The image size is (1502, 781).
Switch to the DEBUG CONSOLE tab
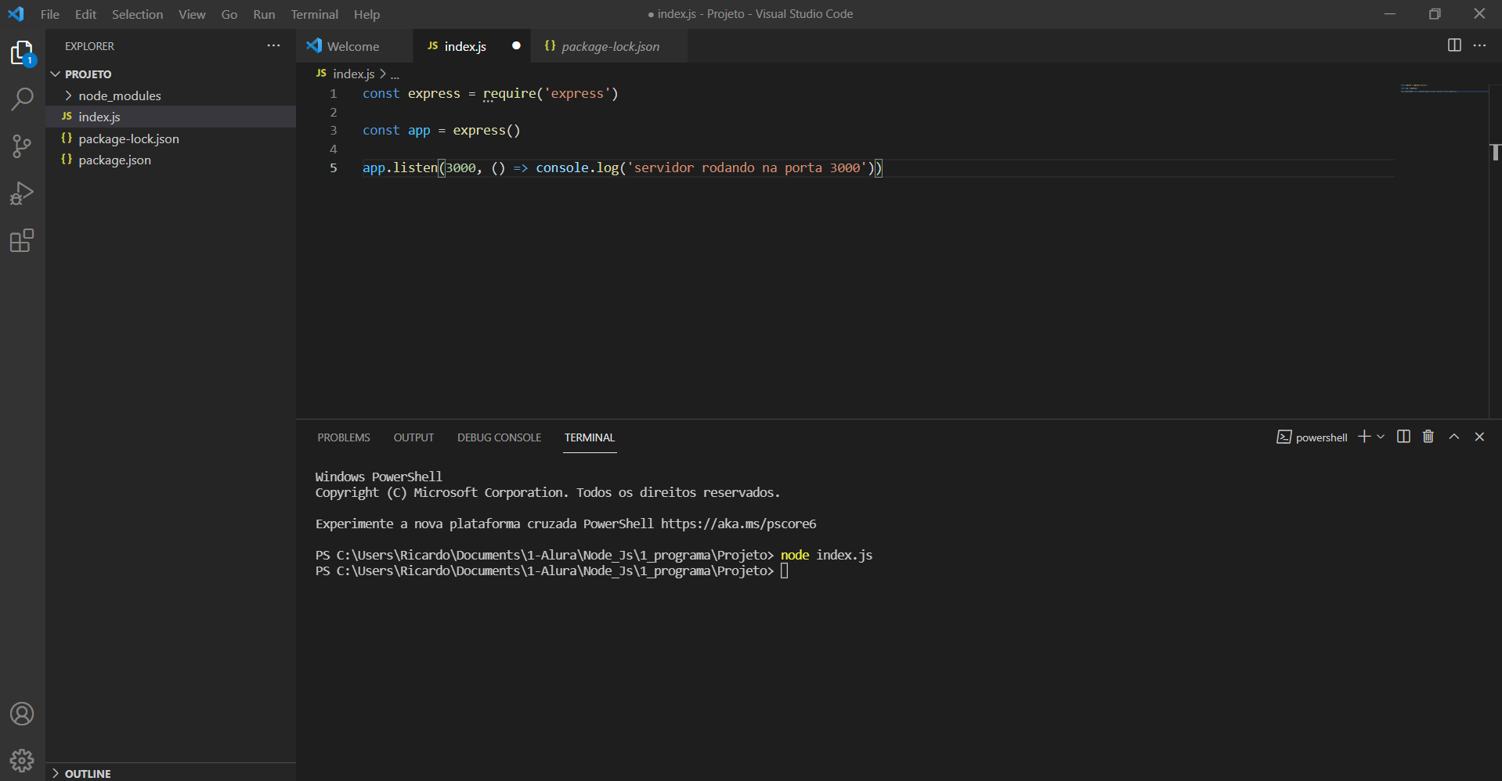500,437
